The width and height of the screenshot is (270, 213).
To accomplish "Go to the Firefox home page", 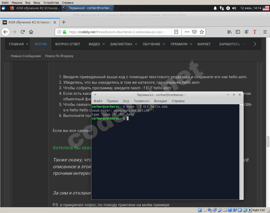I will [31, 32].
